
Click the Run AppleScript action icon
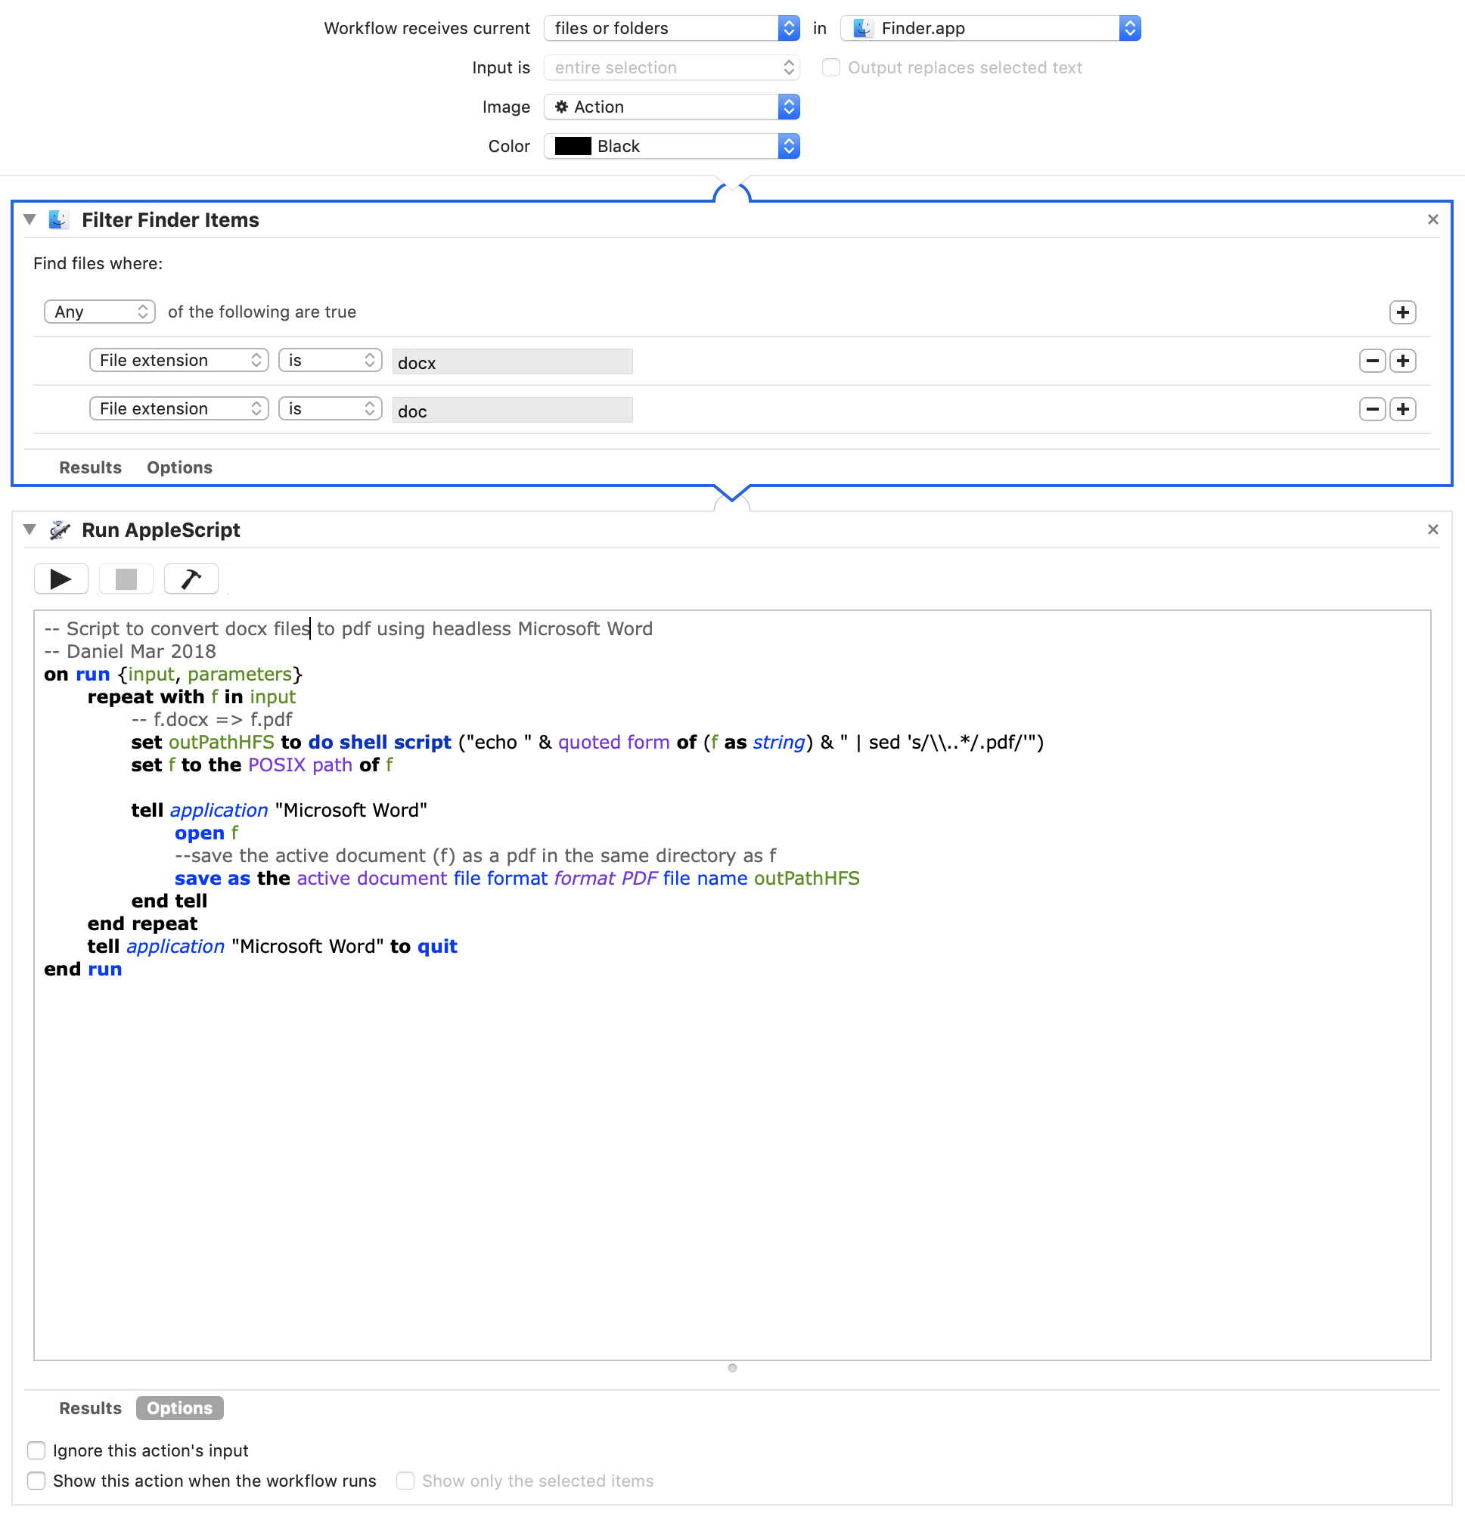(x=60, y=530)
